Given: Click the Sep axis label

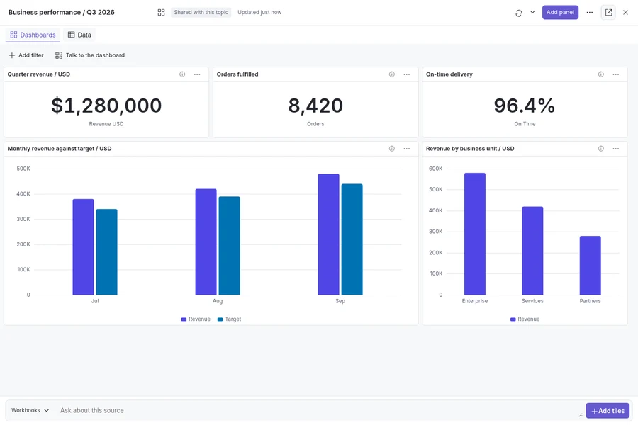Looking at the screenshot, I should (340, 301).
